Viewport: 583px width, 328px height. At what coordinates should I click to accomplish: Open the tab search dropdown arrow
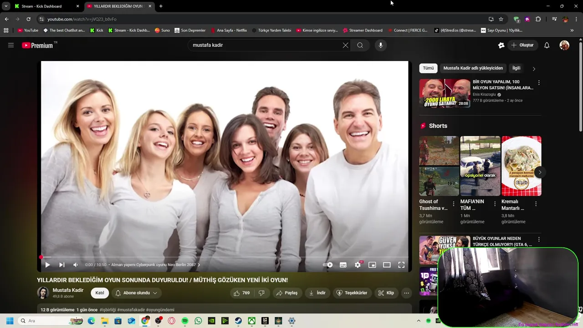[6, 6]
